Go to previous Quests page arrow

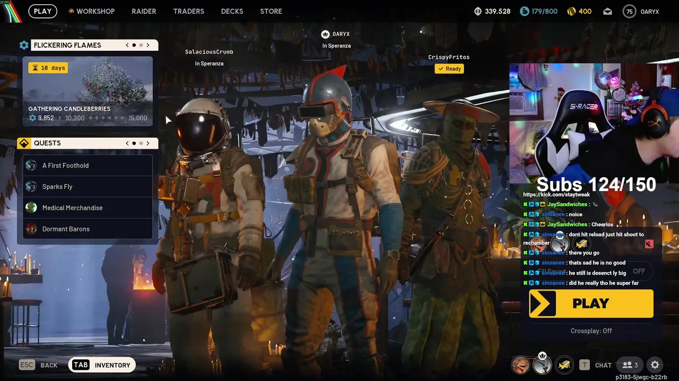[127, 143]
